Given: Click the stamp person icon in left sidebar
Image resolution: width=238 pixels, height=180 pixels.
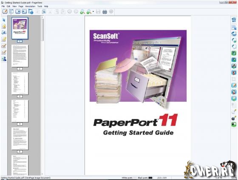Looking at the screenshot, I should point(4,59).
